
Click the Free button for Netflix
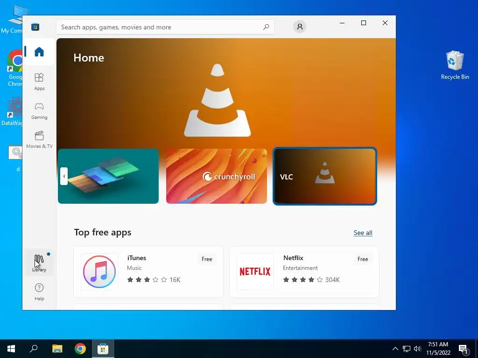pos(362,259)
